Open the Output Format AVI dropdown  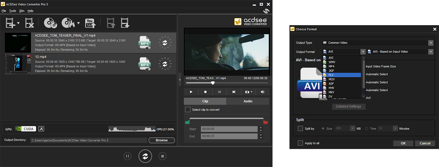tap(363, 52)
